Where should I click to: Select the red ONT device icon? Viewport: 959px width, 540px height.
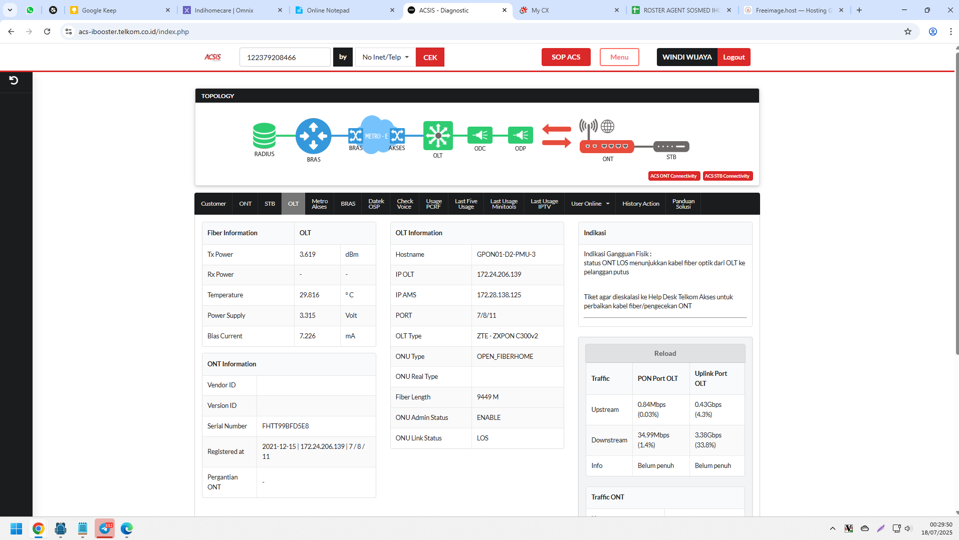pos(607,146)
